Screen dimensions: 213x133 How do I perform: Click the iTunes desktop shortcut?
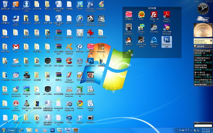pos(69,119)
